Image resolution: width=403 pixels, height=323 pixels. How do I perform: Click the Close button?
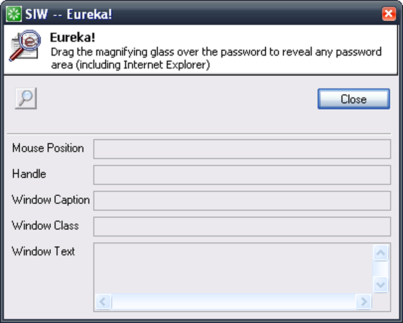354,99
